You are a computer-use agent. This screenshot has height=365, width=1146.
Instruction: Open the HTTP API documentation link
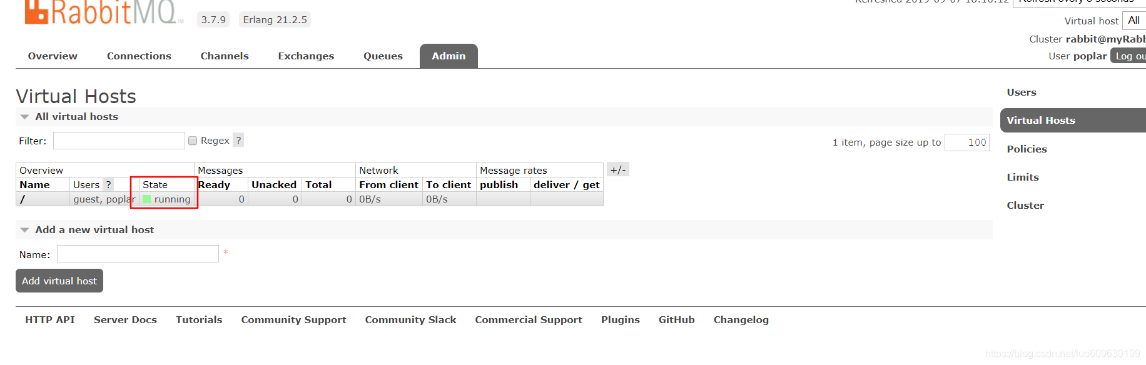[49, 319]
